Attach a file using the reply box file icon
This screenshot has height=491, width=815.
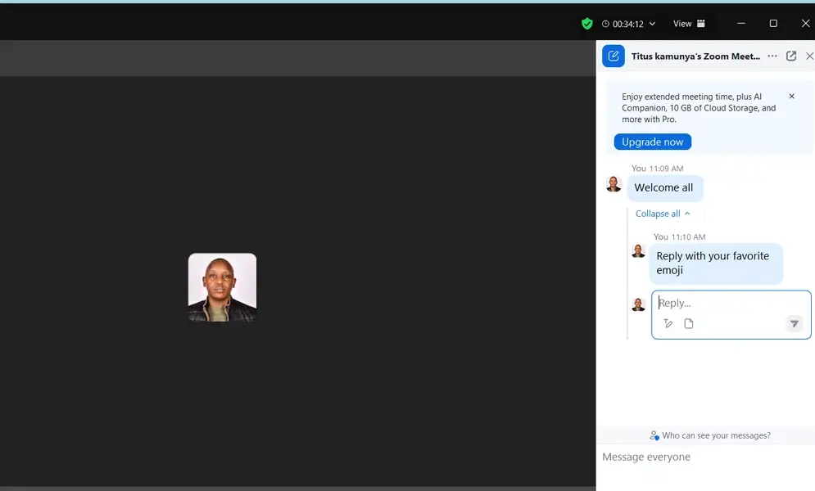[689, 324]
